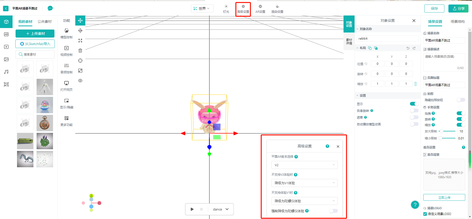Viewport: 472px width, 219px height.
Task: Click the 上传素材 button
Action: pyautogui.click(x=35, y=34)
